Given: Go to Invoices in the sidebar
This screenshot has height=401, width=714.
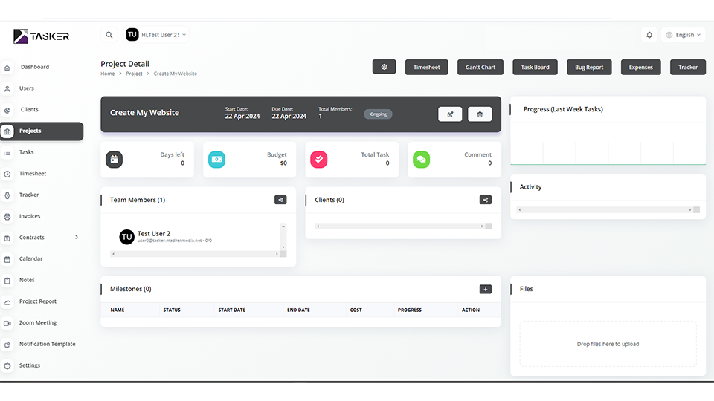Looking at the screenshot, I should (30, 216).
